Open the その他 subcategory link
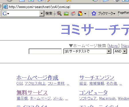This screenshot has height=107, width=129. point(112,83)
